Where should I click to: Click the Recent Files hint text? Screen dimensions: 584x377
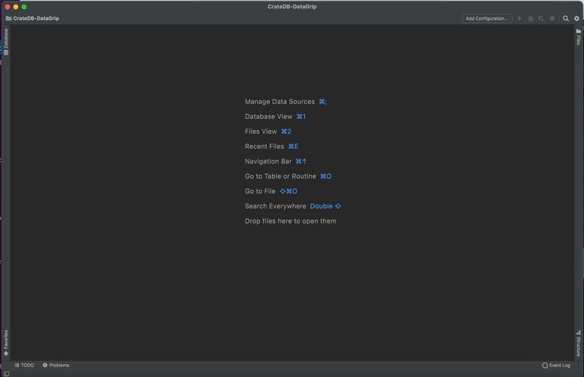pyautogui.click(x=265, y=146)
